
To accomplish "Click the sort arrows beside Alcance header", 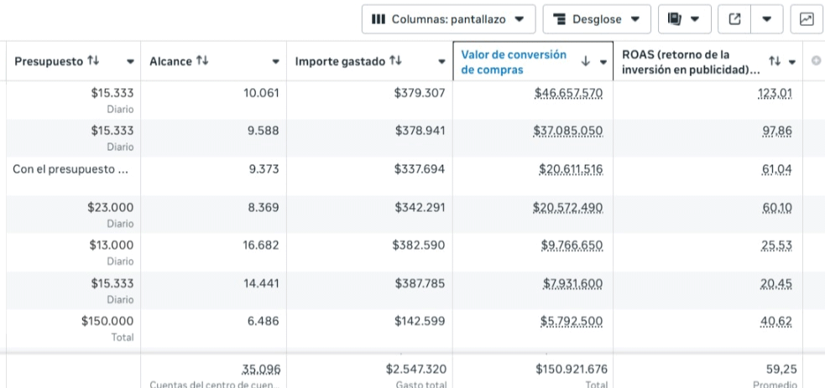I will tap(202, 61).
